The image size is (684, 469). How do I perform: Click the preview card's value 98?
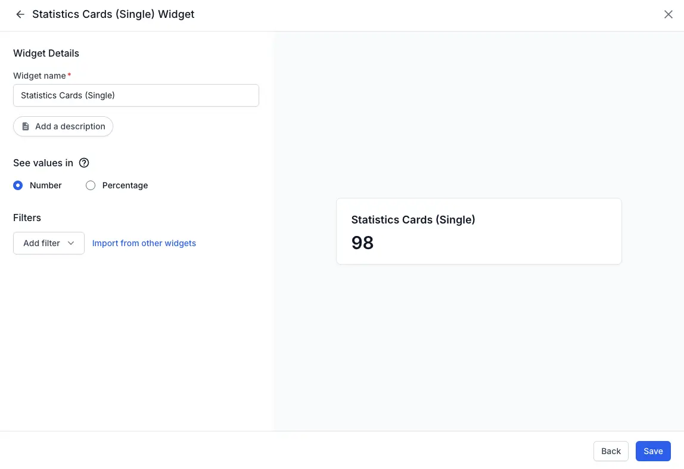tap(362, 243)
